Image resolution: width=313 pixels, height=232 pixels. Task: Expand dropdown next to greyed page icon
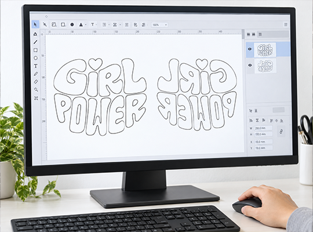(x=109, y=25)
